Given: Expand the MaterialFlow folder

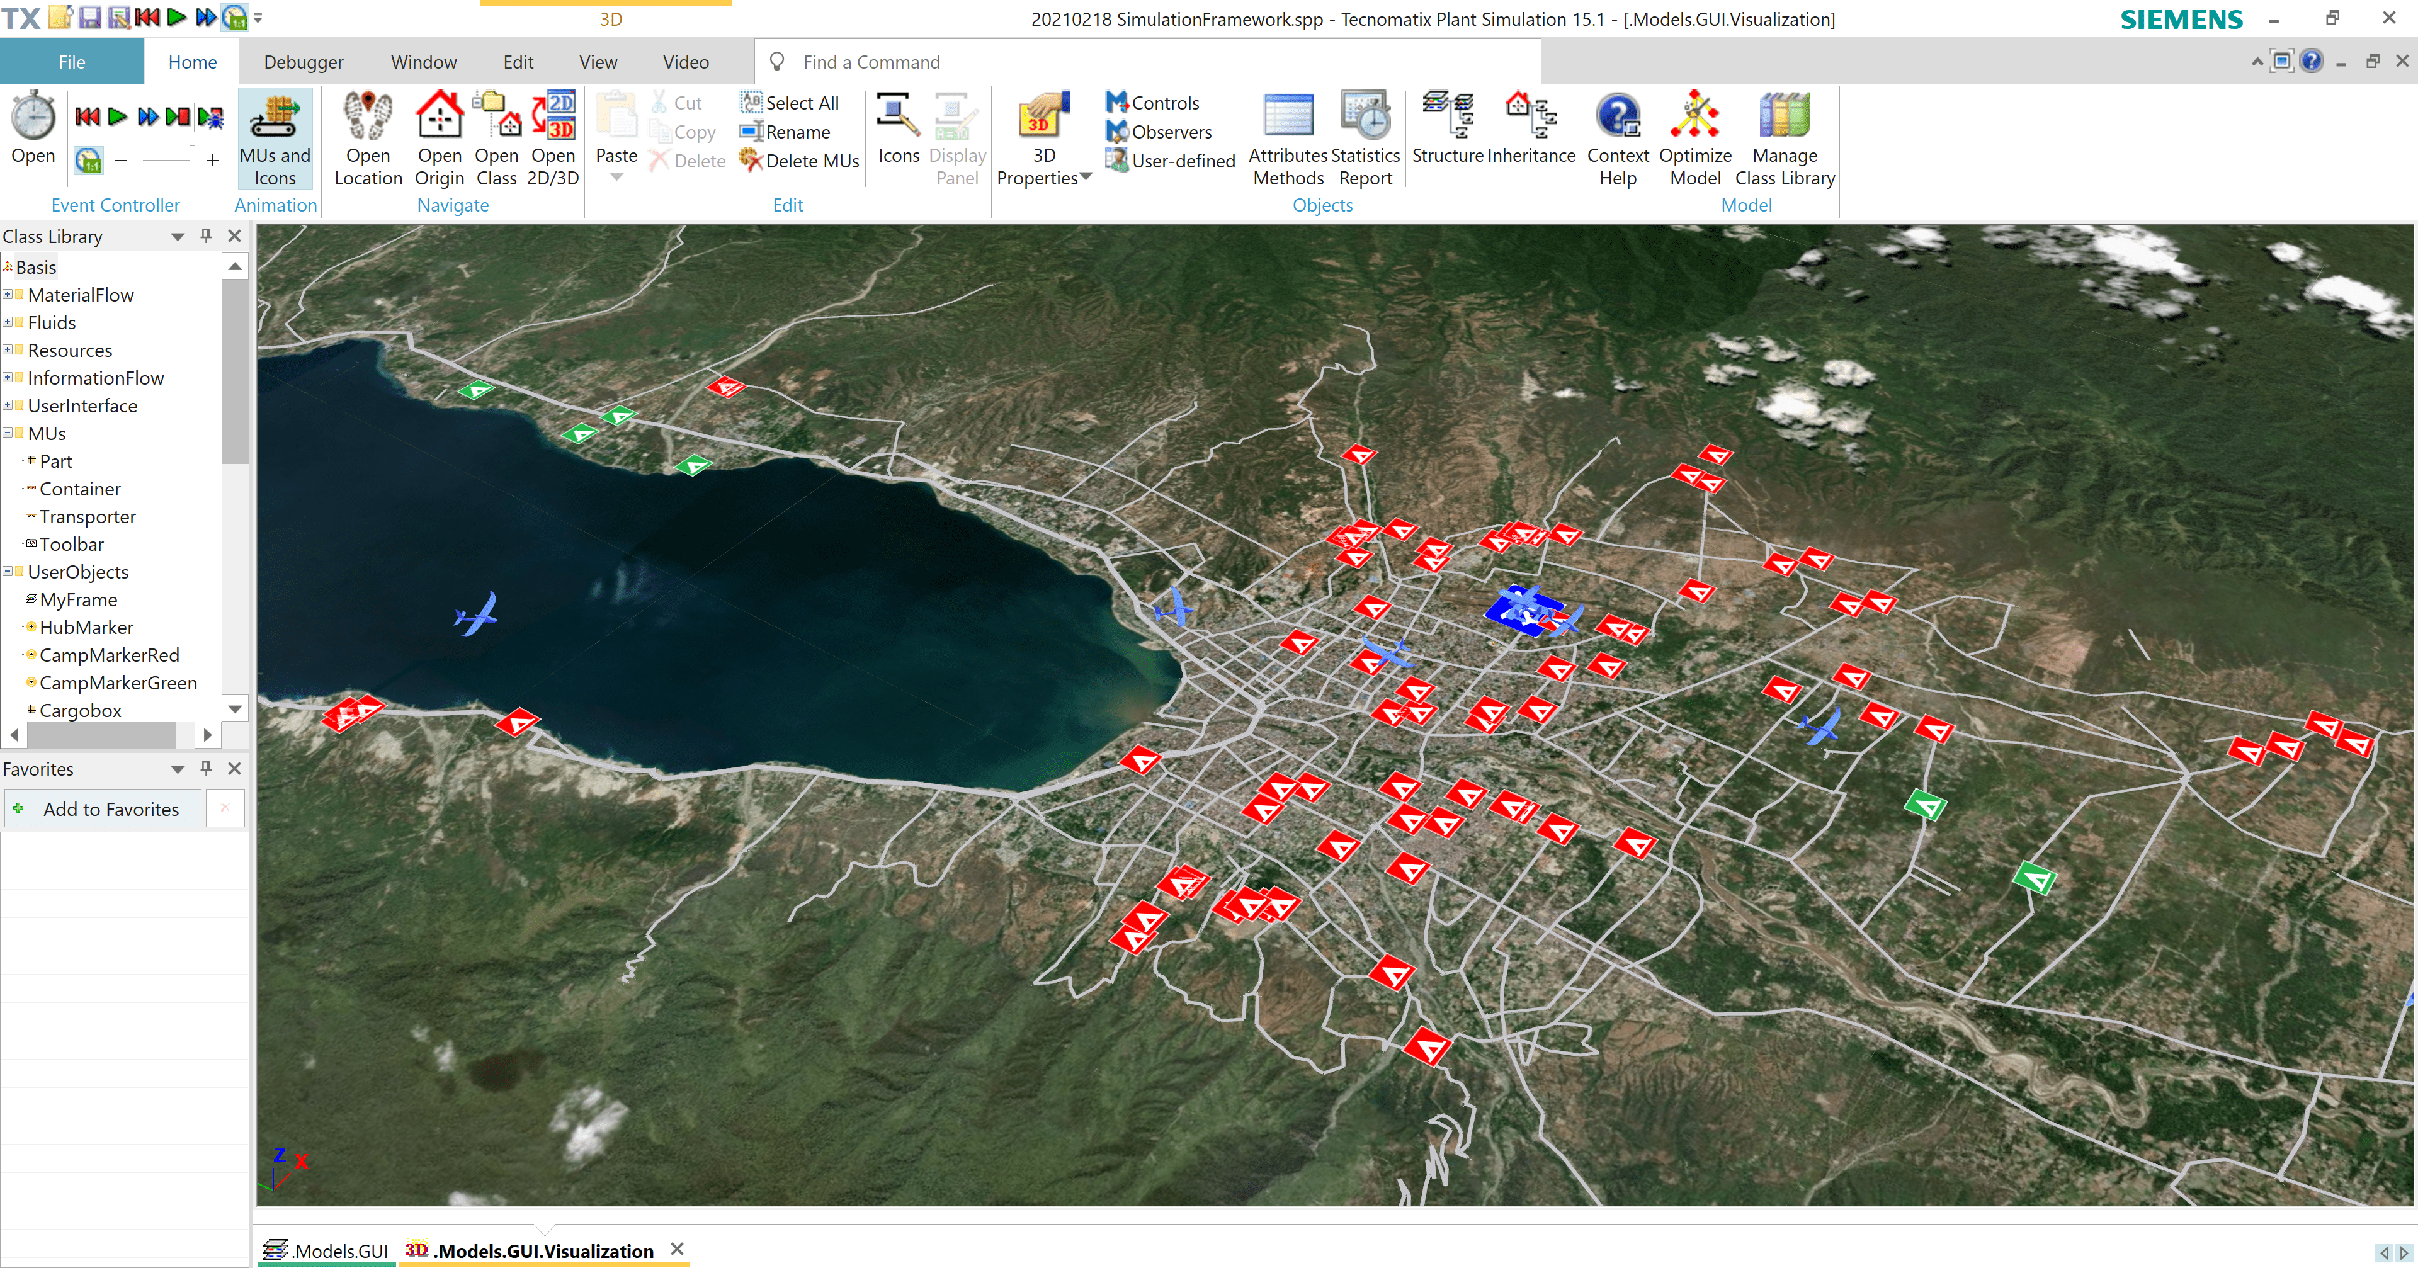Looking at the screenshot, I should (x=8, y=295).
